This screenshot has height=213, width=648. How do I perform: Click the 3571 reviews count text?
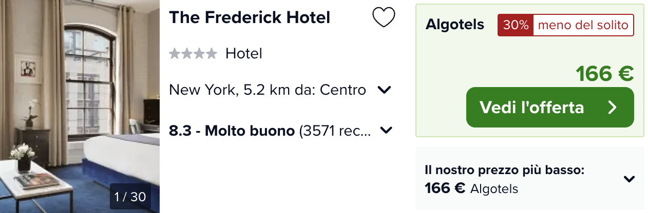tap(335, 131)
